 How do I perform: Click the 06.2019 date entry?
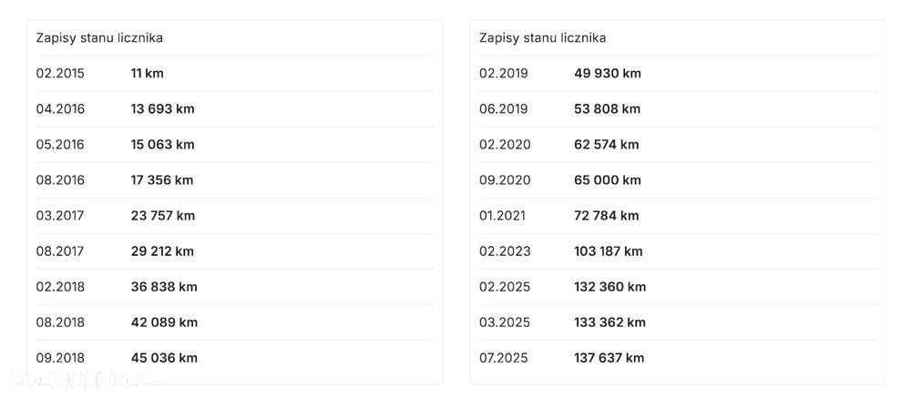pos(504,109)
